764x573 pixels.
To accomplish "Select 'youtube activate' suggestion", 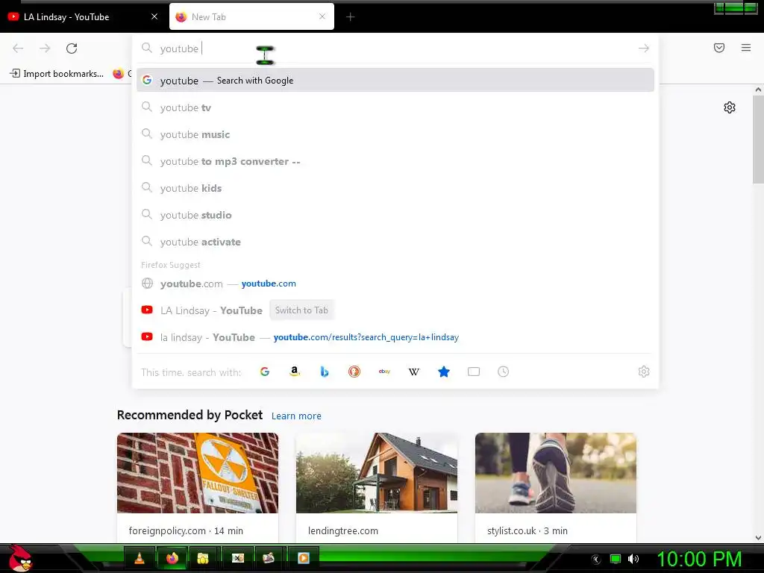I will (x=395, y=242).
